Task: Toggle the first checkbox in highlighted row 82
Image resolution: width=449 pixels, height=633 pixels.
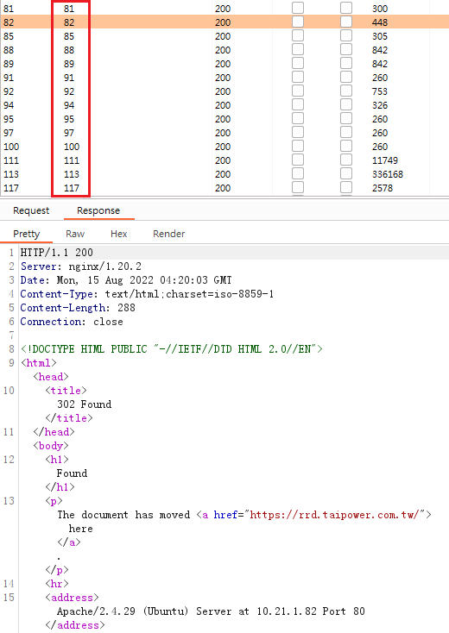Action: (298, 22)
